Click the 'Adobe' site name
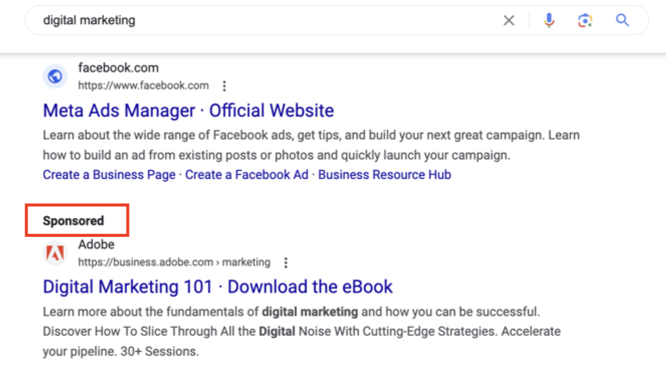The height and width of the screenshot is (375, 666). 96,244
